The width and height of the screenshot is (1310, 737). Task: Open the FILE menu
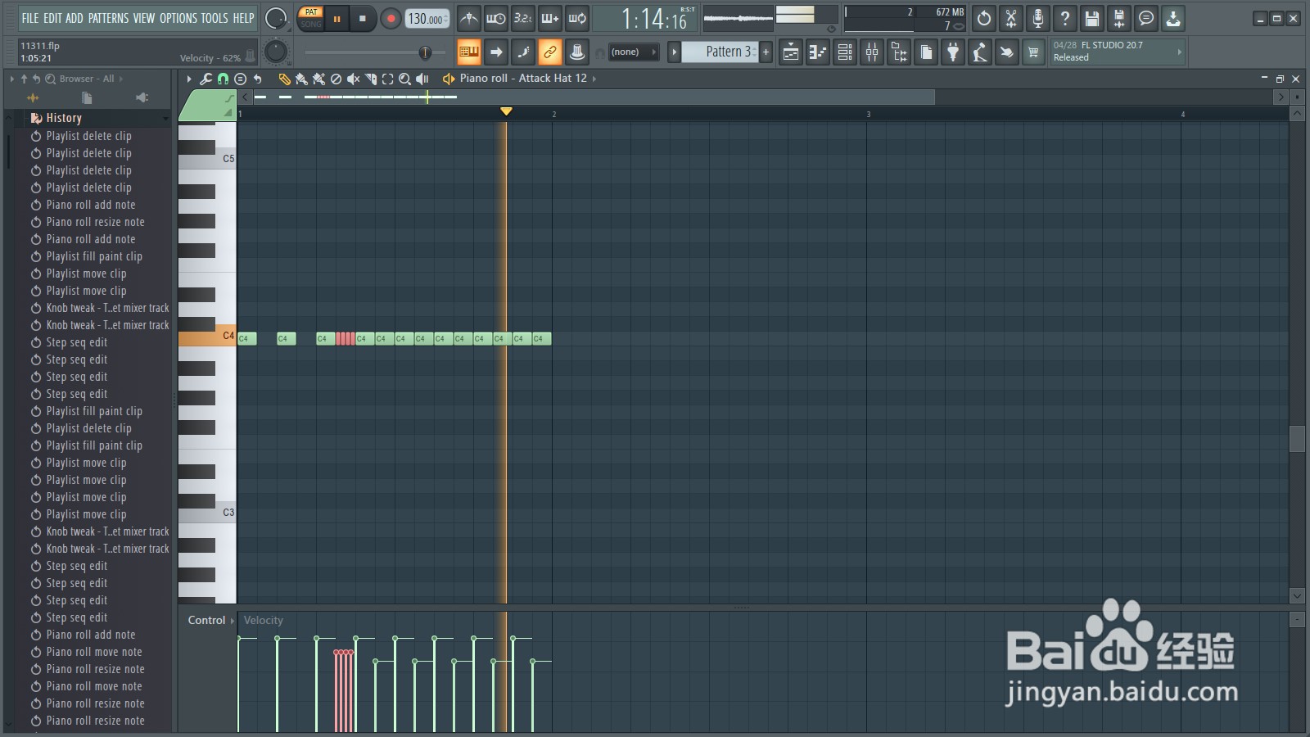click(x=30, y=18)
